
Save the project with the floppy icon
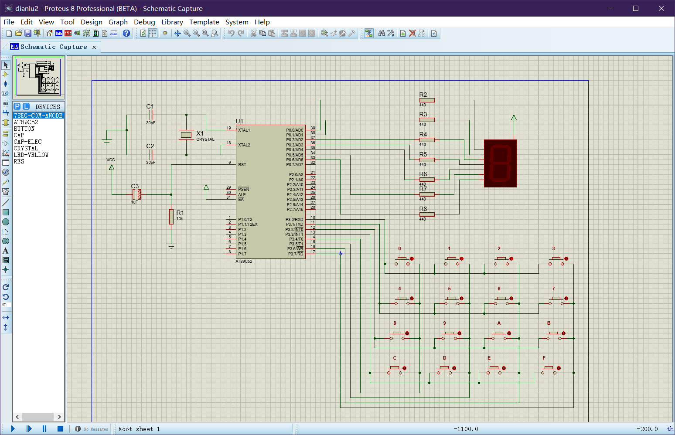click(x=28, y=33)
